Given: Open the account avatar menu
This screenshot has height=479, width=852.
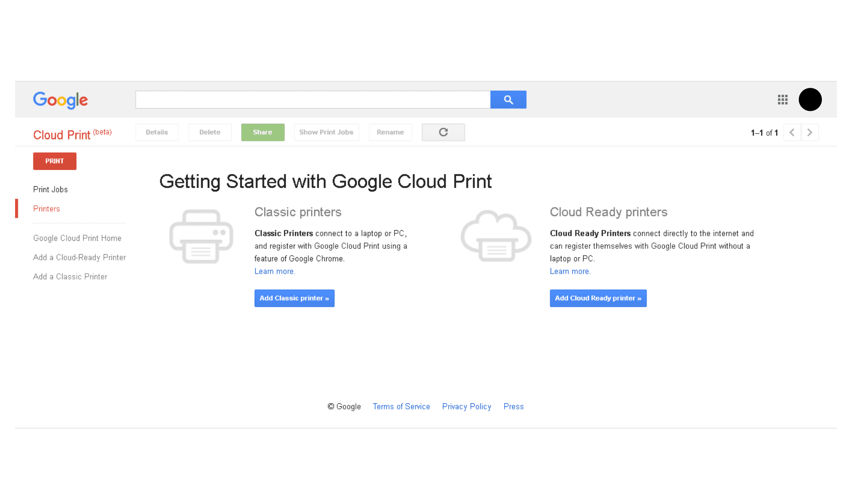Looking at the screenshot, I should tap(810, 99).
